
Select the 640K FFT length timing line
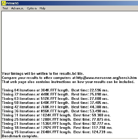point(55,103)
